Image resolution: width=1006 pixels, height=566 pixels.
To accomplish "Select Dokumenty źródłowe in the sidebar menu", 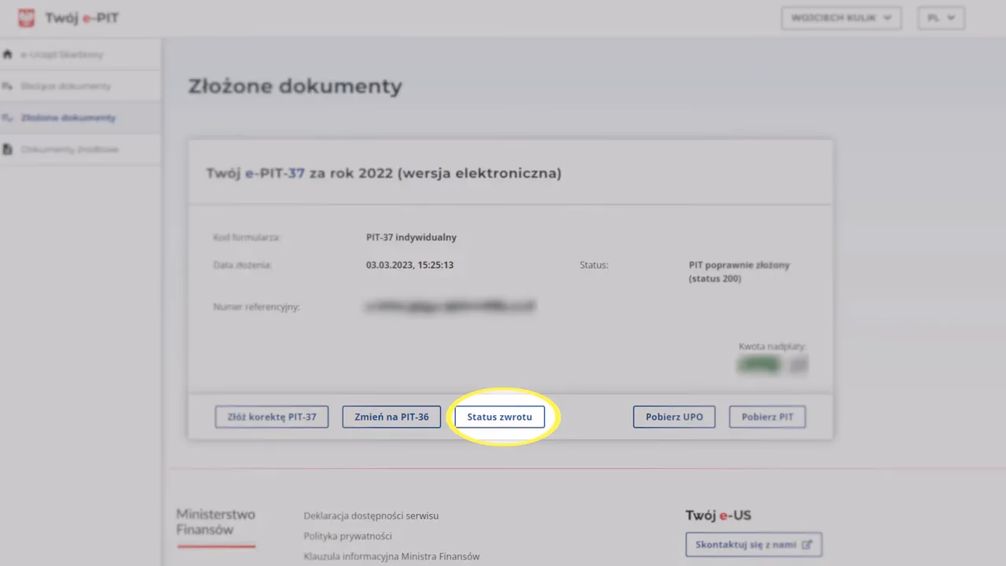I will [x=69, y=149].
